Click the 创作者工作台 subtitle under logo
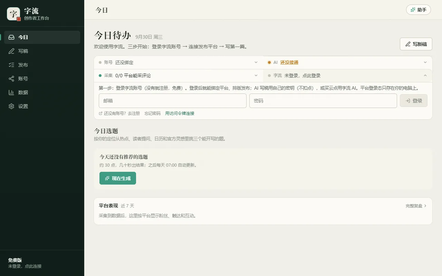The image size is (442, 276). tap(37, 18)
